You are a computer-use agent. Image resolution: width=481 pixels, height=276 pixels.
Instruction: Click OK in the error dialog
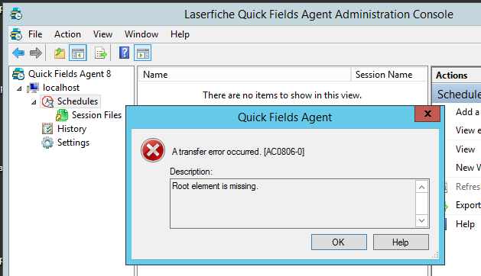pyautogui.click(x=339, y=242)
